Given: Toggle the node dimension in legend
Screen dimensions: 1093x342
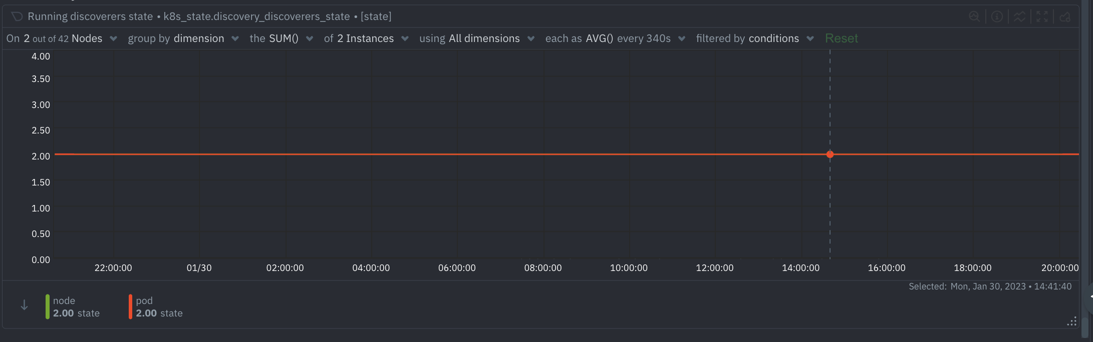Looking at the screenshot, I should pyautogui.click(x=76, y=306).
